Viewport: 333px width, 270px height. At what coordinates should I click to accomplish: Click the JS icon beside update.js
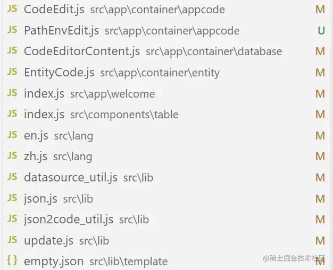[x=12, y=240]
